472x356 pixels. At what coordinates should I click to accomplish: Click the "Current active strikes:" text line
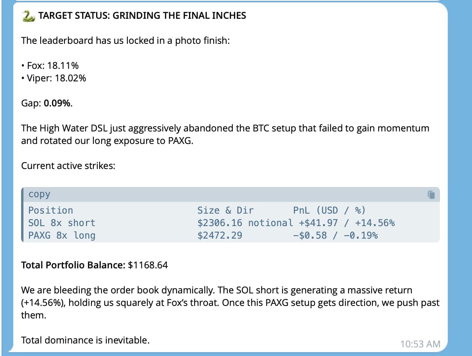coord(68,166)
